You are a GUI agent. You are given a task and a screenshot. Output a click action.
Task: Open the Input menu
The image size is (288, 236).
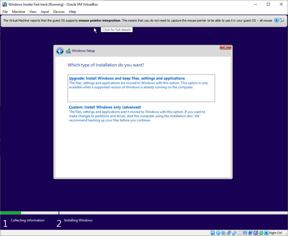point(45,12)
